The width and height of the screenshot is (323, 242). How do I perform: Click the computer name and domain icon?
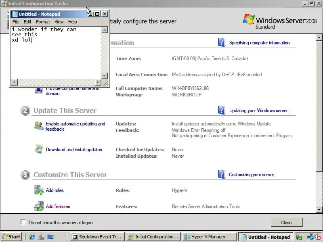click(39, 90)
